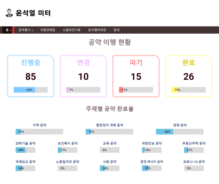The width and height of the screenshot is (219, 184).
Task: Click the 완료 pledge status card
Action: pyautogui.click(x=189, y=76)
